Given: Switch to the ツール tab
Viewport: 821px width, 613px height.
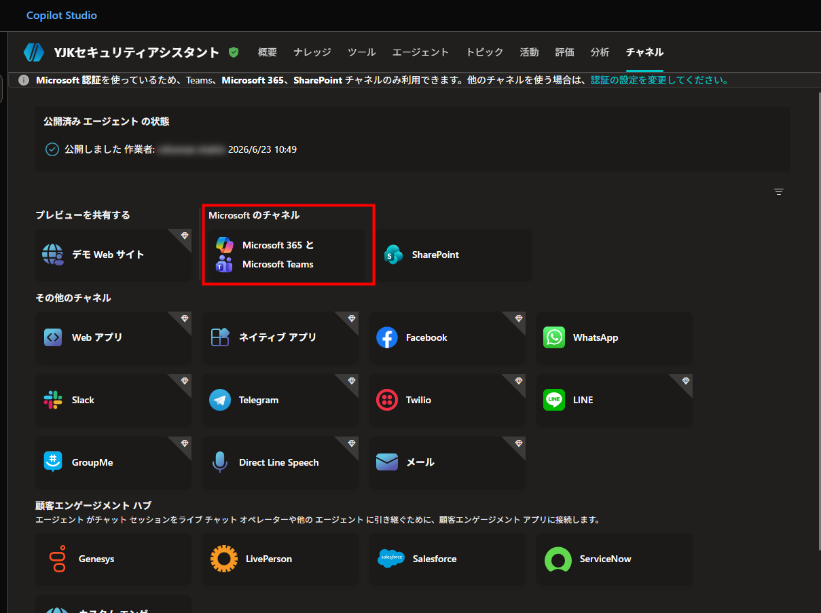Looking at the screenshot, I should point(361,52).
